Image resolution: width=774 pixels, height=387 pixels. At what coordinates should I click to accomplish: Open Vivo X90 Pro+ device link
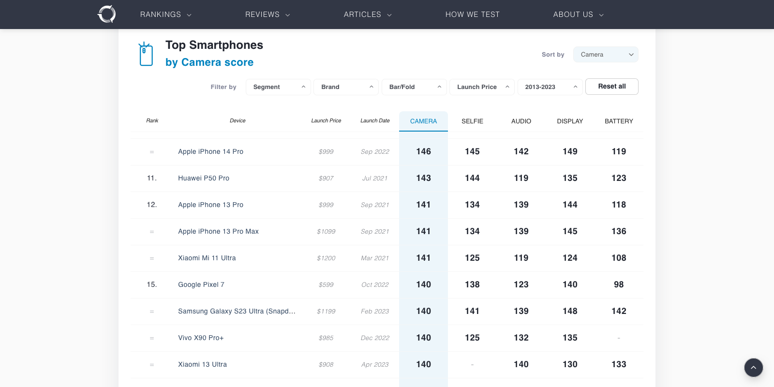201,338
